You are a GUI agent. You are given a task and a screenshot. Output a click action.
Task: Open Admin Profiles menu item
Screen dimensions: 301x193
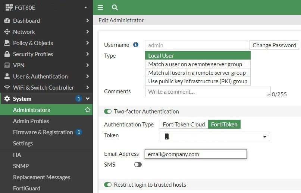pyautogui.click(x=31, y=121)
